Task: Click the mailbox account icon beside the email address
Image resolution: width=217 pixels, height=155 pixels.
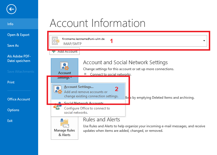Action: tap(55, 41)
